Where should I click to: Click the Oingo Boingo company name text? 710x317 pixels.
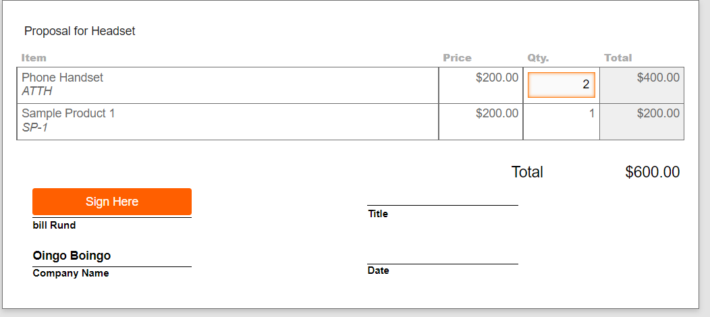tap(72, 256)
